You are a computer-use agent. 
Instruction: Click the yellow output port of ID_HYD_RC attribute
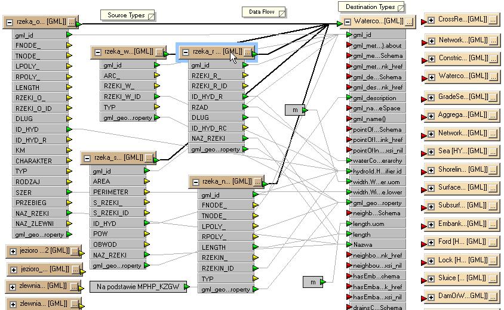tap(245, 128)
